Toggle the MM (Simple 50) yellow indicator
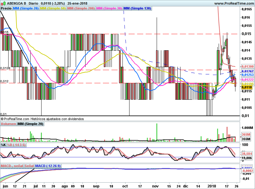Screen dimensions: 255x189 tap(53, 8)
